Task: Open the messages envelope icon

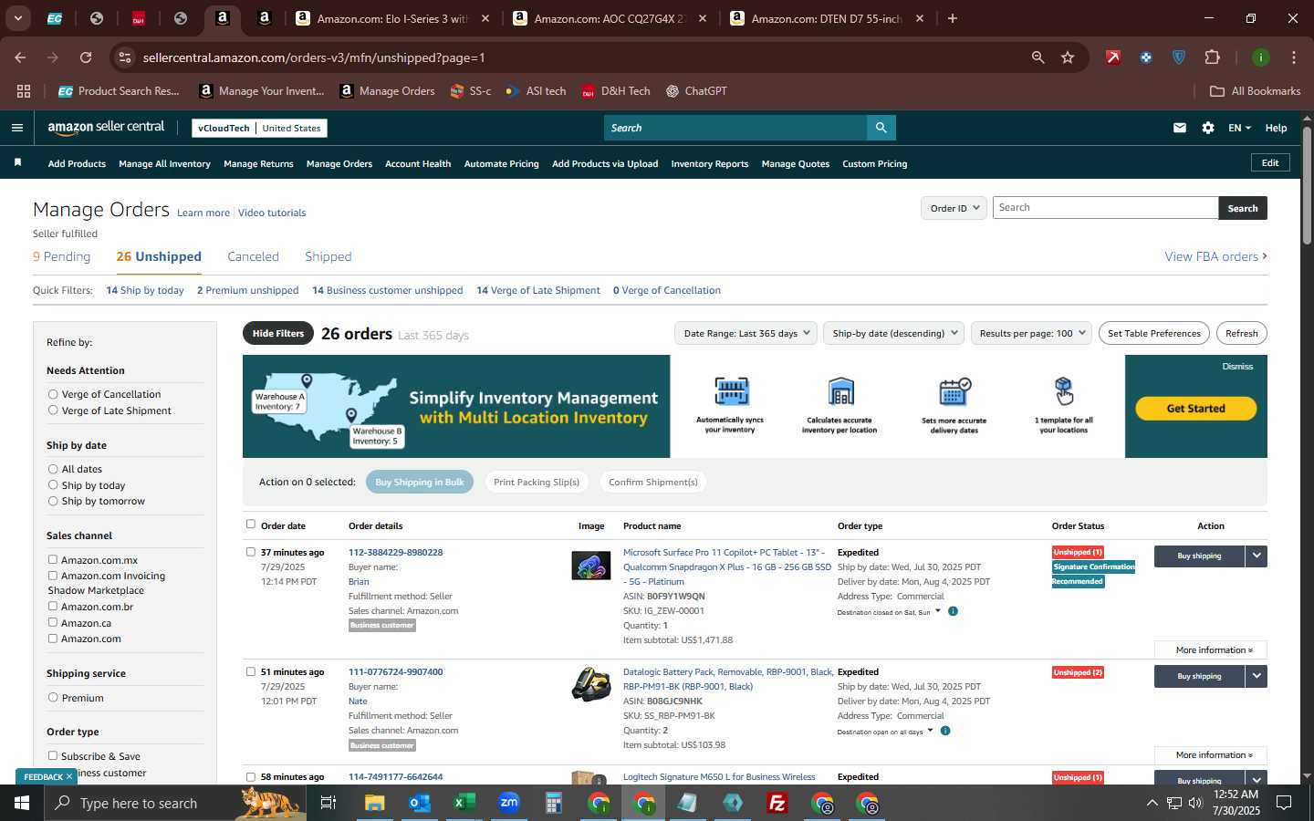Action: pyautogui.click(x=1180, y=128)
